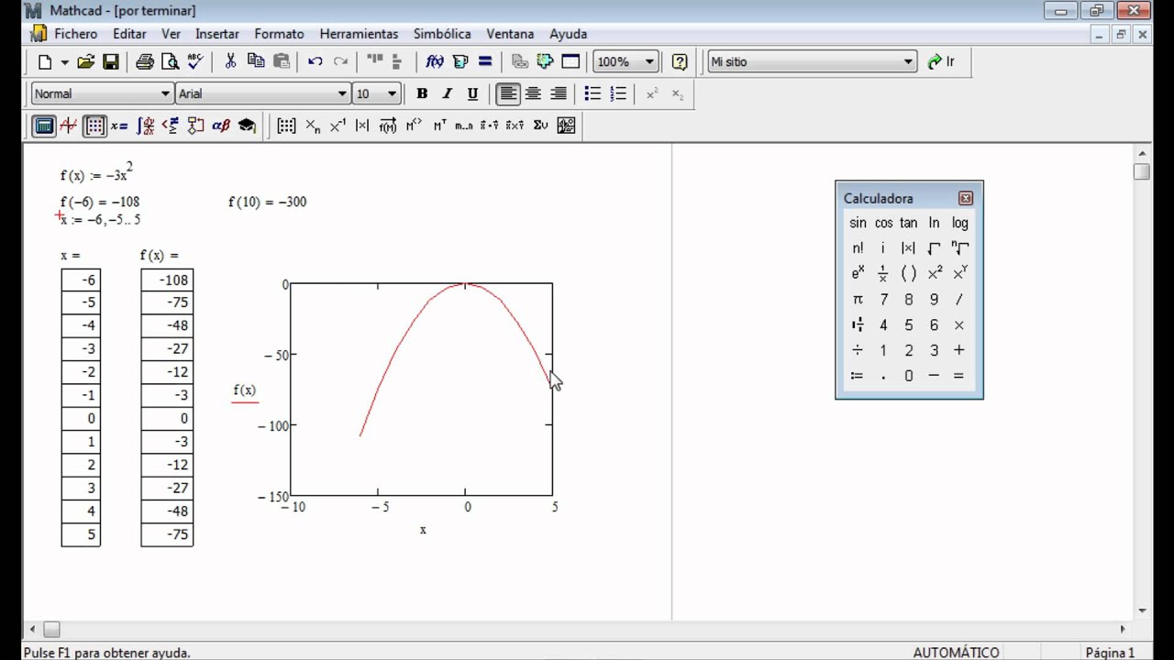Toggle bold formatting

pyautogui.click(x=422, y=93)
